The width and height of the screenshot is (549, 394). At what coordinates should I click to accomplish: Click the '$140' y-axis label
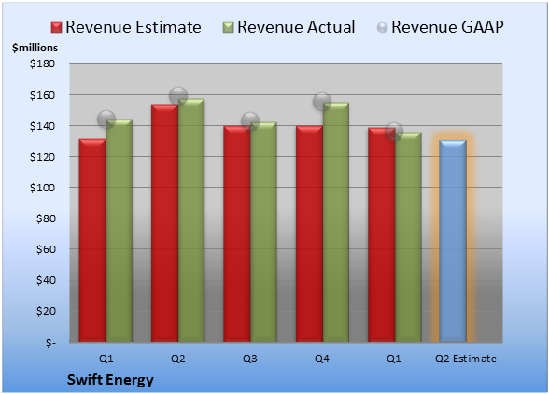[x=42, y=126]
